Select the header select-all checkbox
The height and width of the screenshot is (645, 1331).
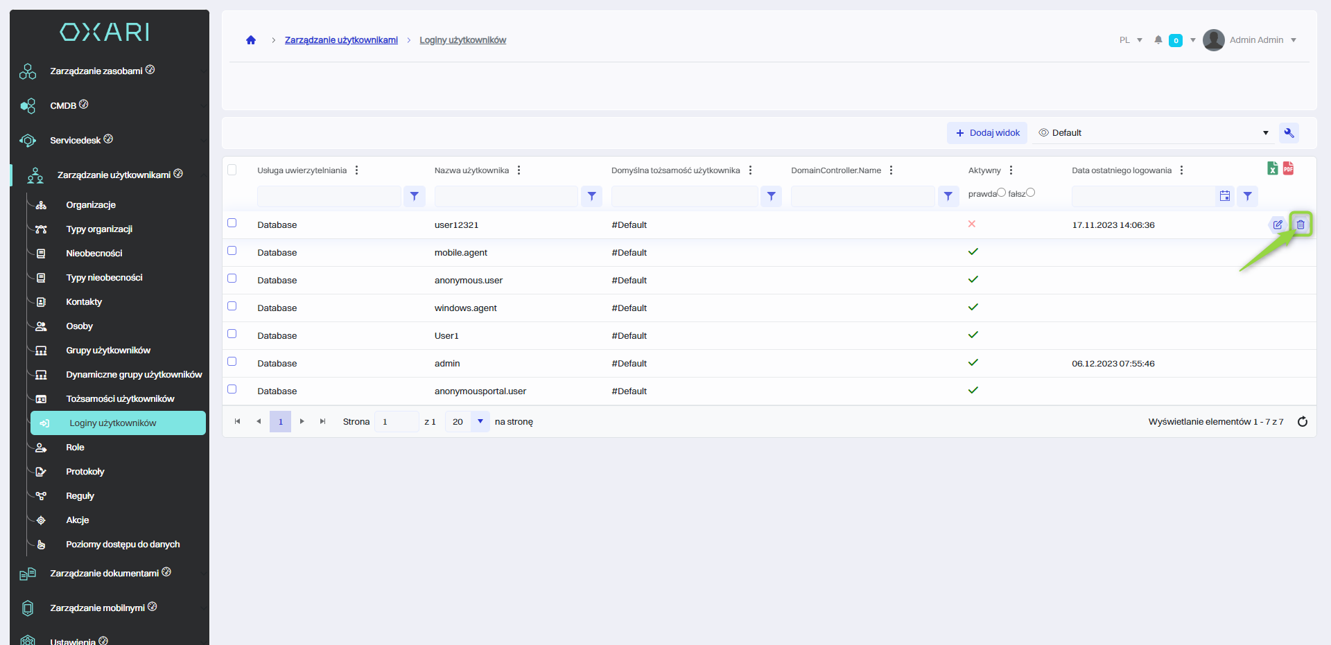(x=232, y=170)
